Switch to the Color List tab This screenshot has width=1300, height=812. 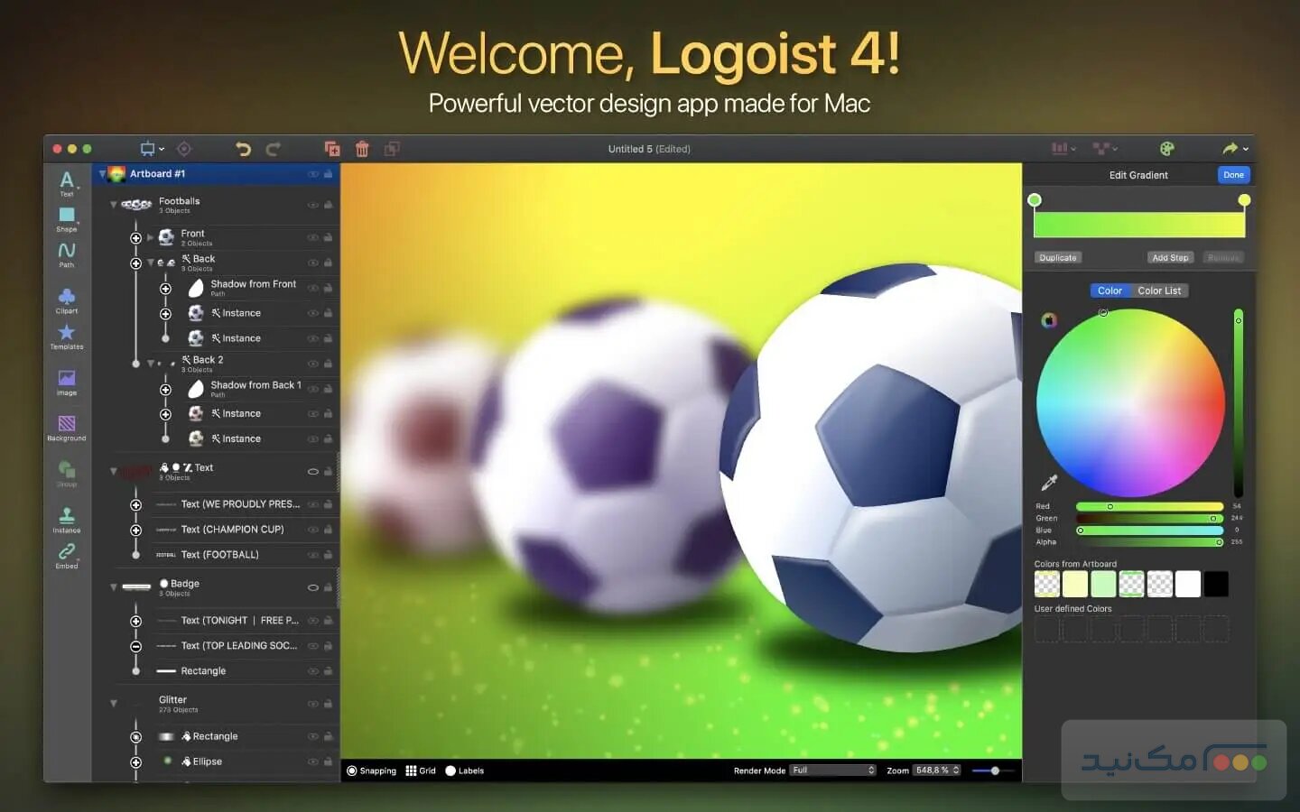click(x=1158, y=290)
